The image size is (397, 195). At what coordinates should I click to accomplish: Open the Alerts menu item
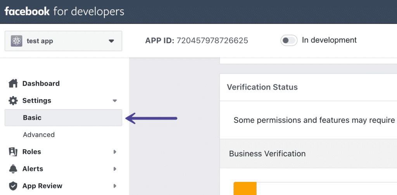[33, 169]
